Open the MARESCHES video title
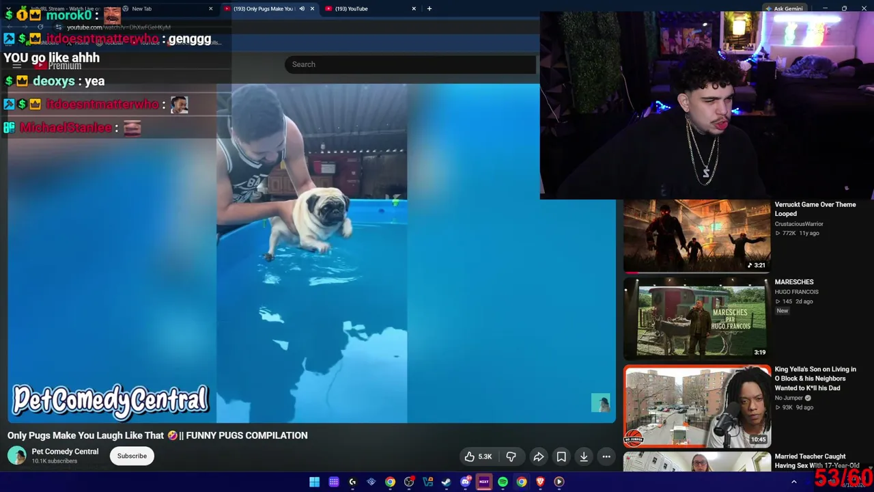 click(794, 282)
